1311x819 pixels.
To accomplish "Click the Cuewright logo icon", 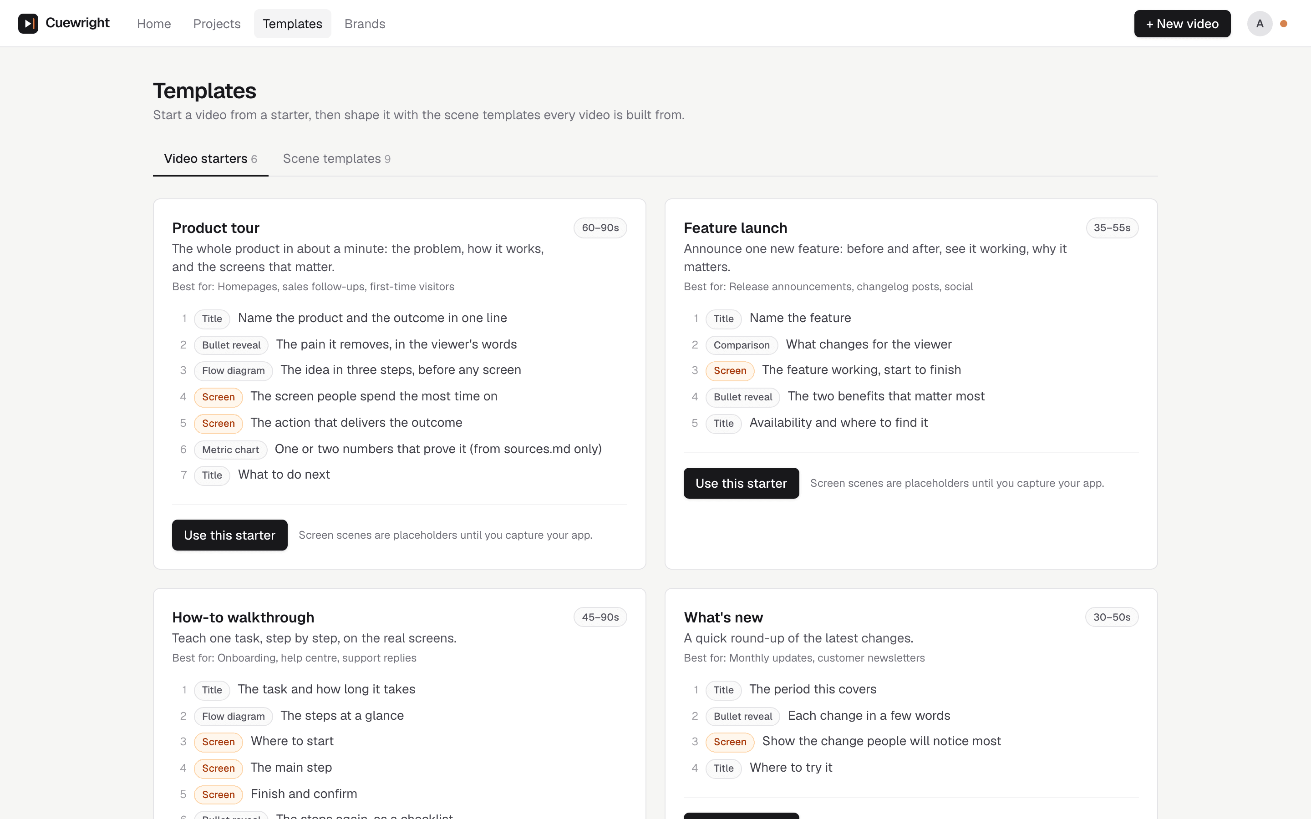I will click(x=28, y=23).
